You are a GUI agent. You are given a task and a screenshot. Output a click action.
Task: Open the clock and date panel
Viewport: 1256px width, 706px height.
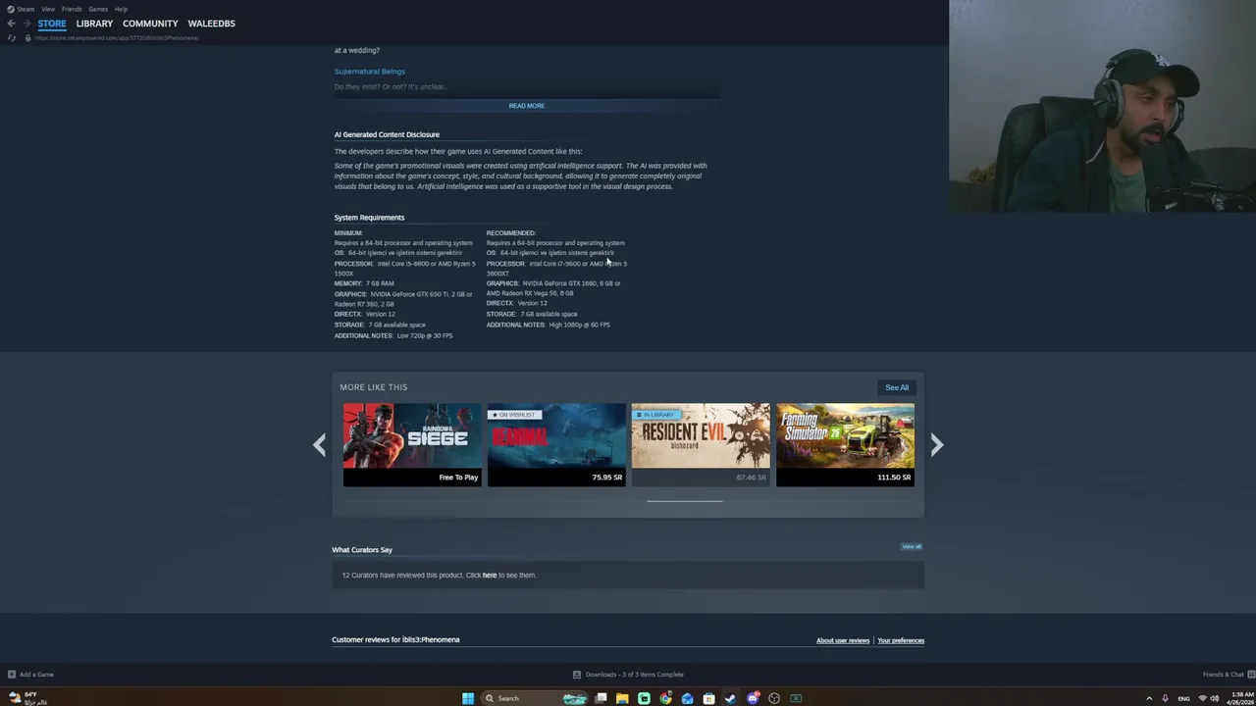click(x=1241, y=698)
